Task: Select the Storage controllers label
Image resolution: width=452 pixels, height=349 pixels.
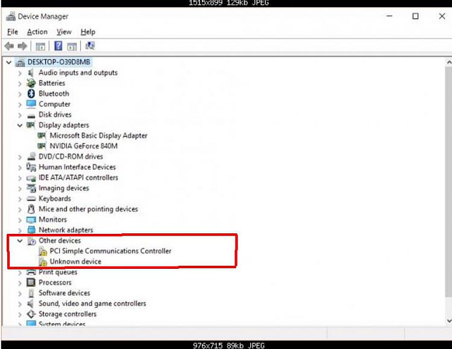Action: pos(67,314)
